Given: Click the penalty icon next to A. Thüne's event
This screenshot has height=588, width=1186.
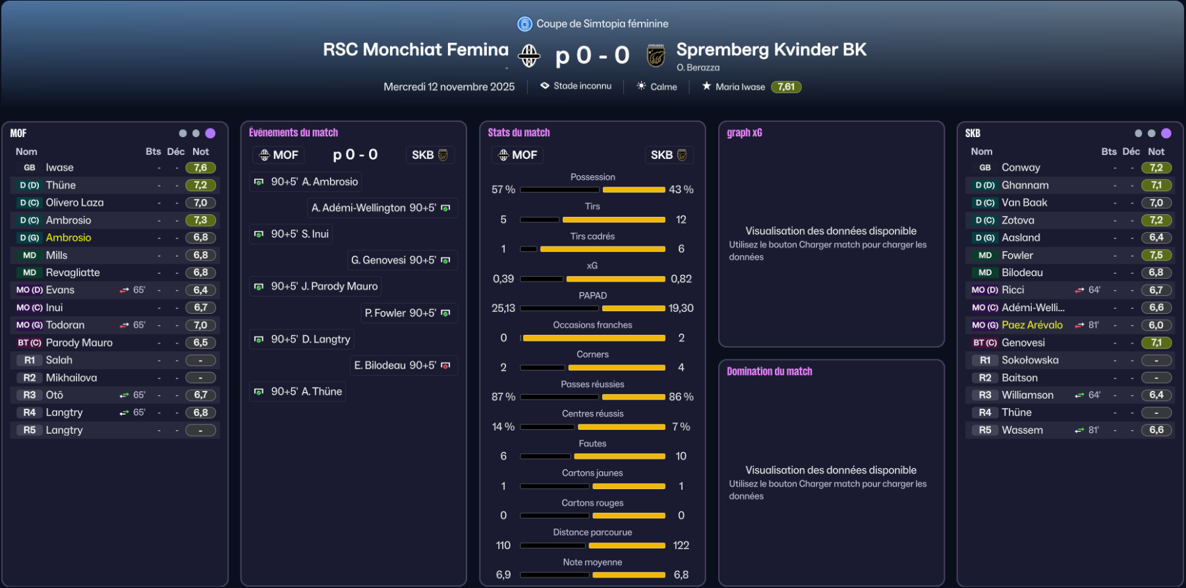Looking at the screenshot, I should (259, 392).
